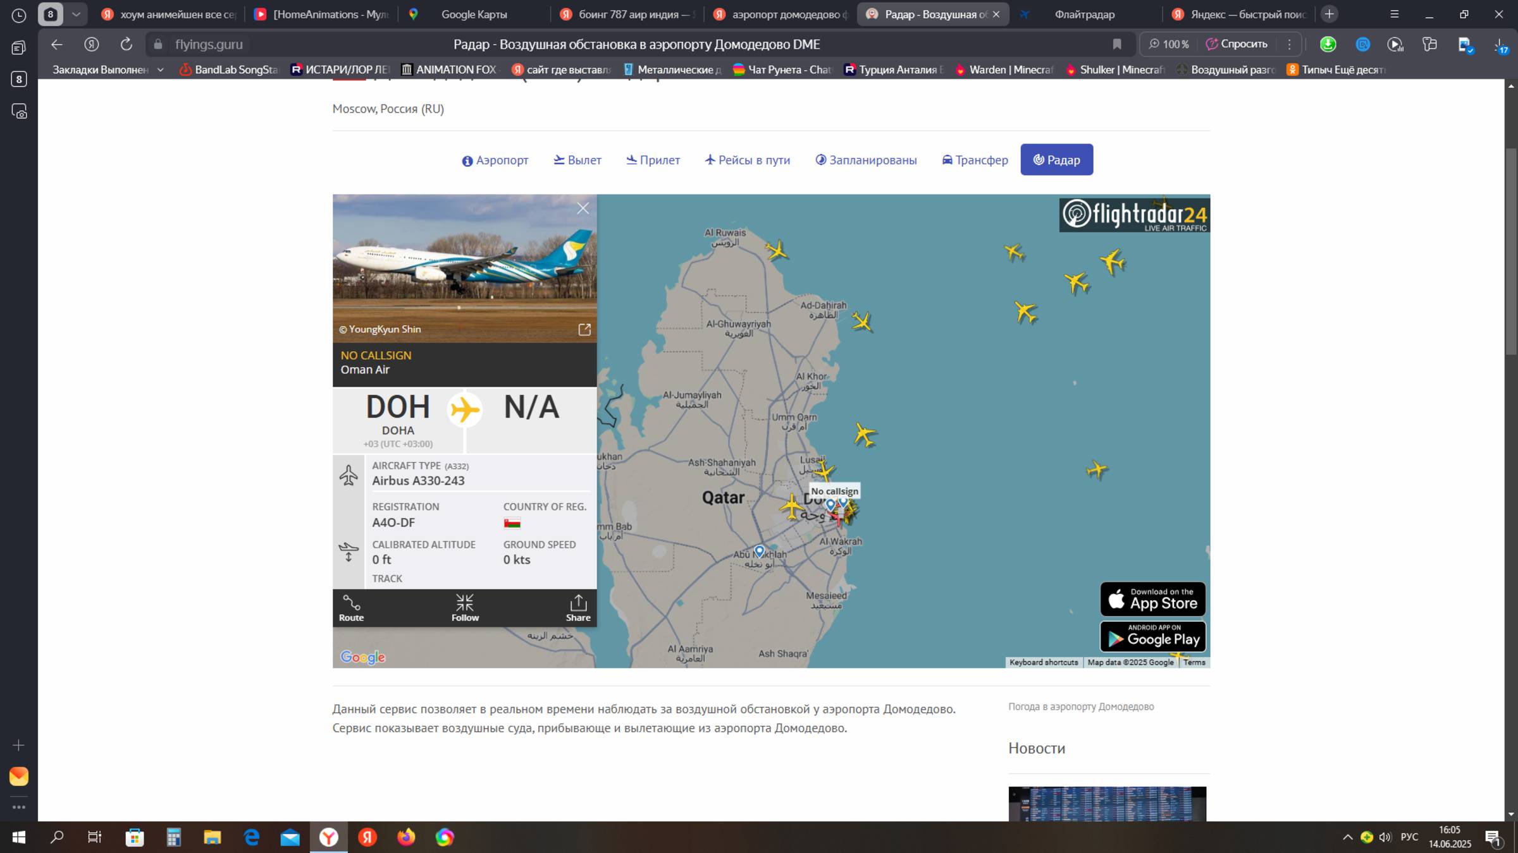Viewport: 1518px width, 853px height.
Task: Open Запланированы tab
Action: click(866, 160)
